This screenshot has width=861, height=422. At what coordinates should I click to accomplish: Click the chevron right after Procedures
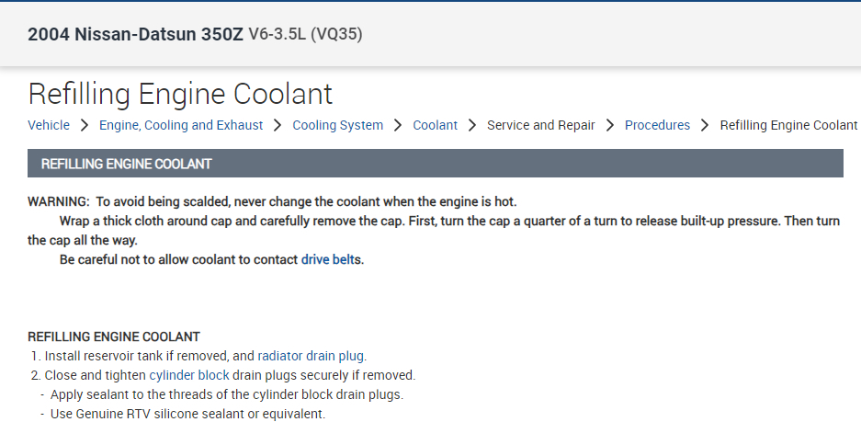point(706,125)
